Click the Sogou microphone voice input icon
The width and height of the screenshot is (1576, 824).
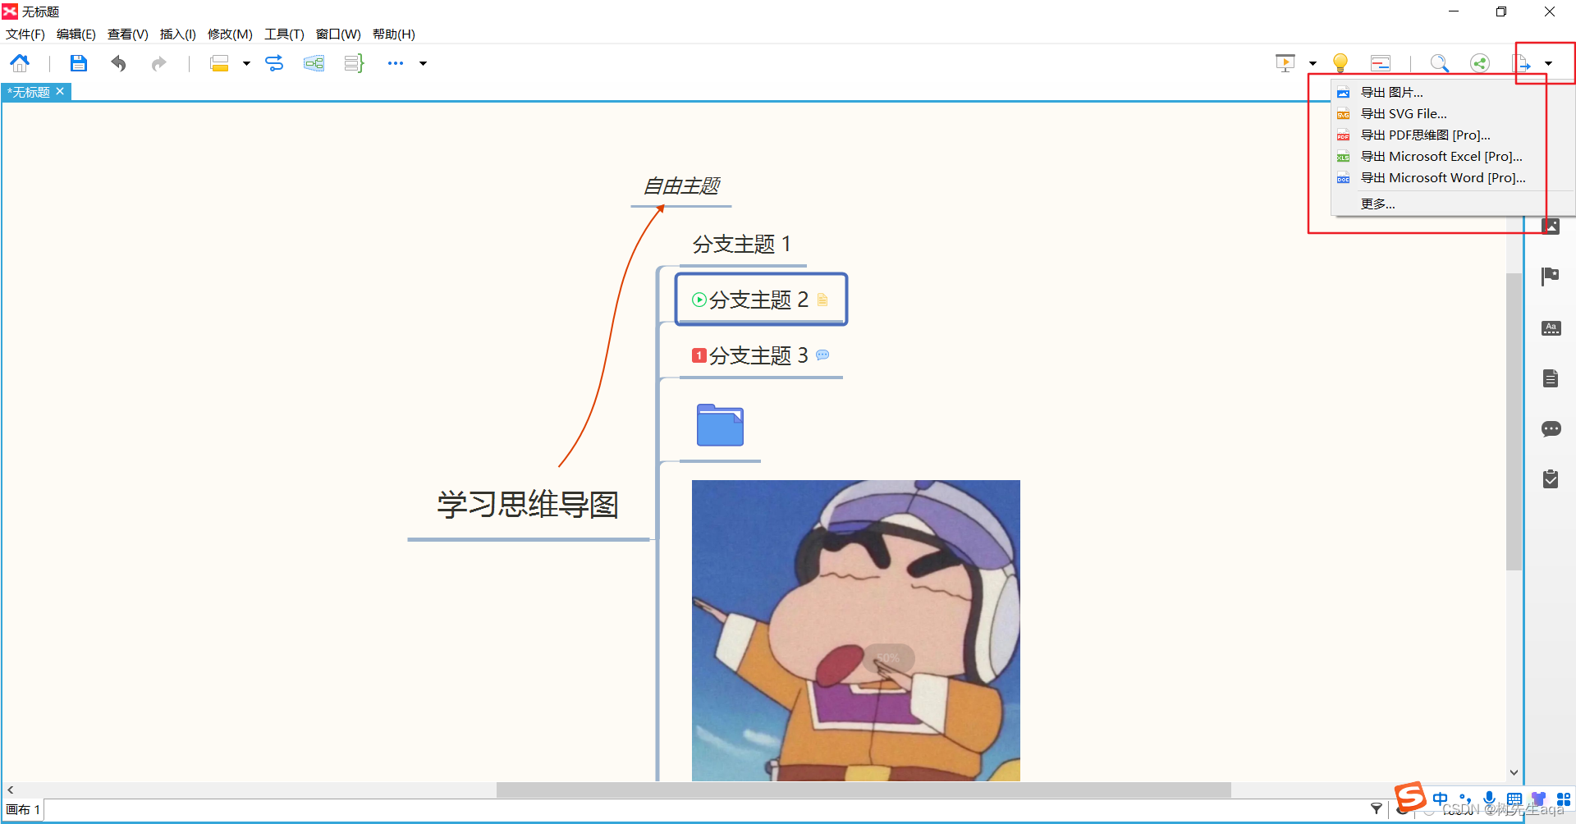pos(1490,799)
